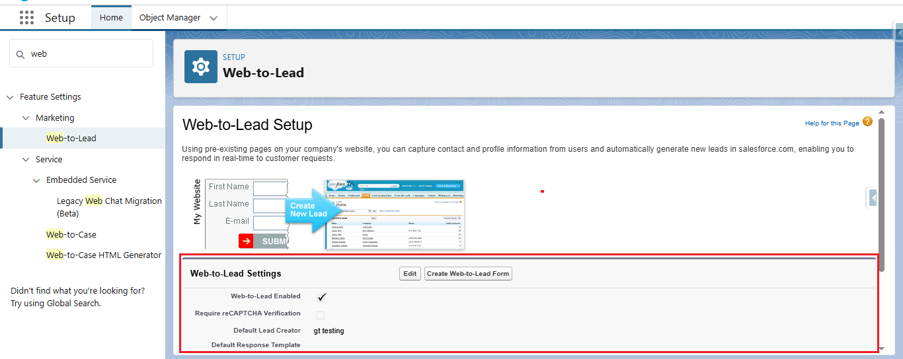Click the Default Response Template label
Screen dimensions: 903x359
pos(256,345)
